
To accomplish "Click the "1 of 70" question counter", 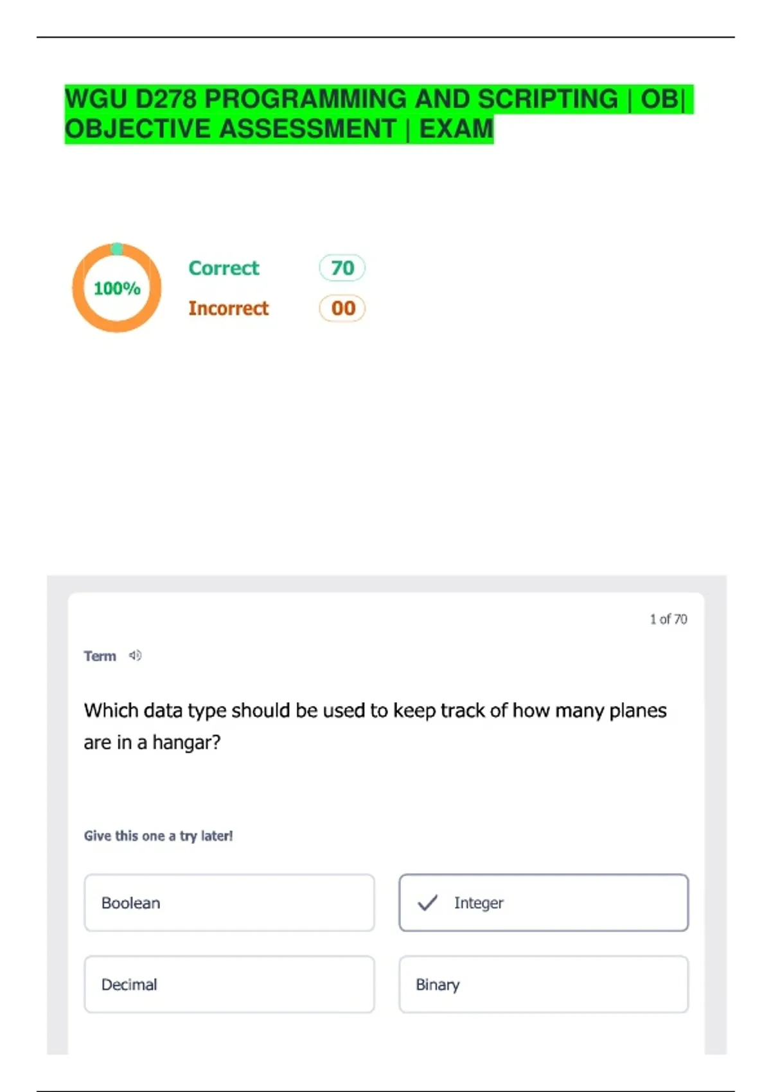I will click(668, 619).
